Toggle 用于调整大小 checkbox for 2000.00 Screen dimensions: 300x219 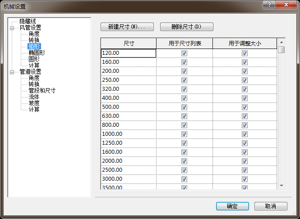[x=245, y=161]
